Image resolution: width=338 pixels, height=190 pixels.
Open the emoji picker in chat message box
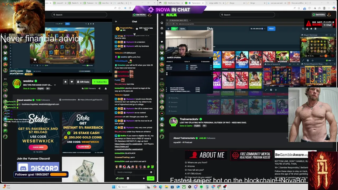[x=151, y=172]
